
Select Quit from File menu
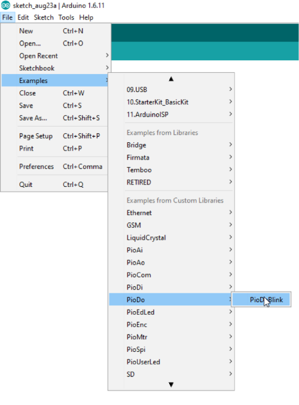(55, 185)
